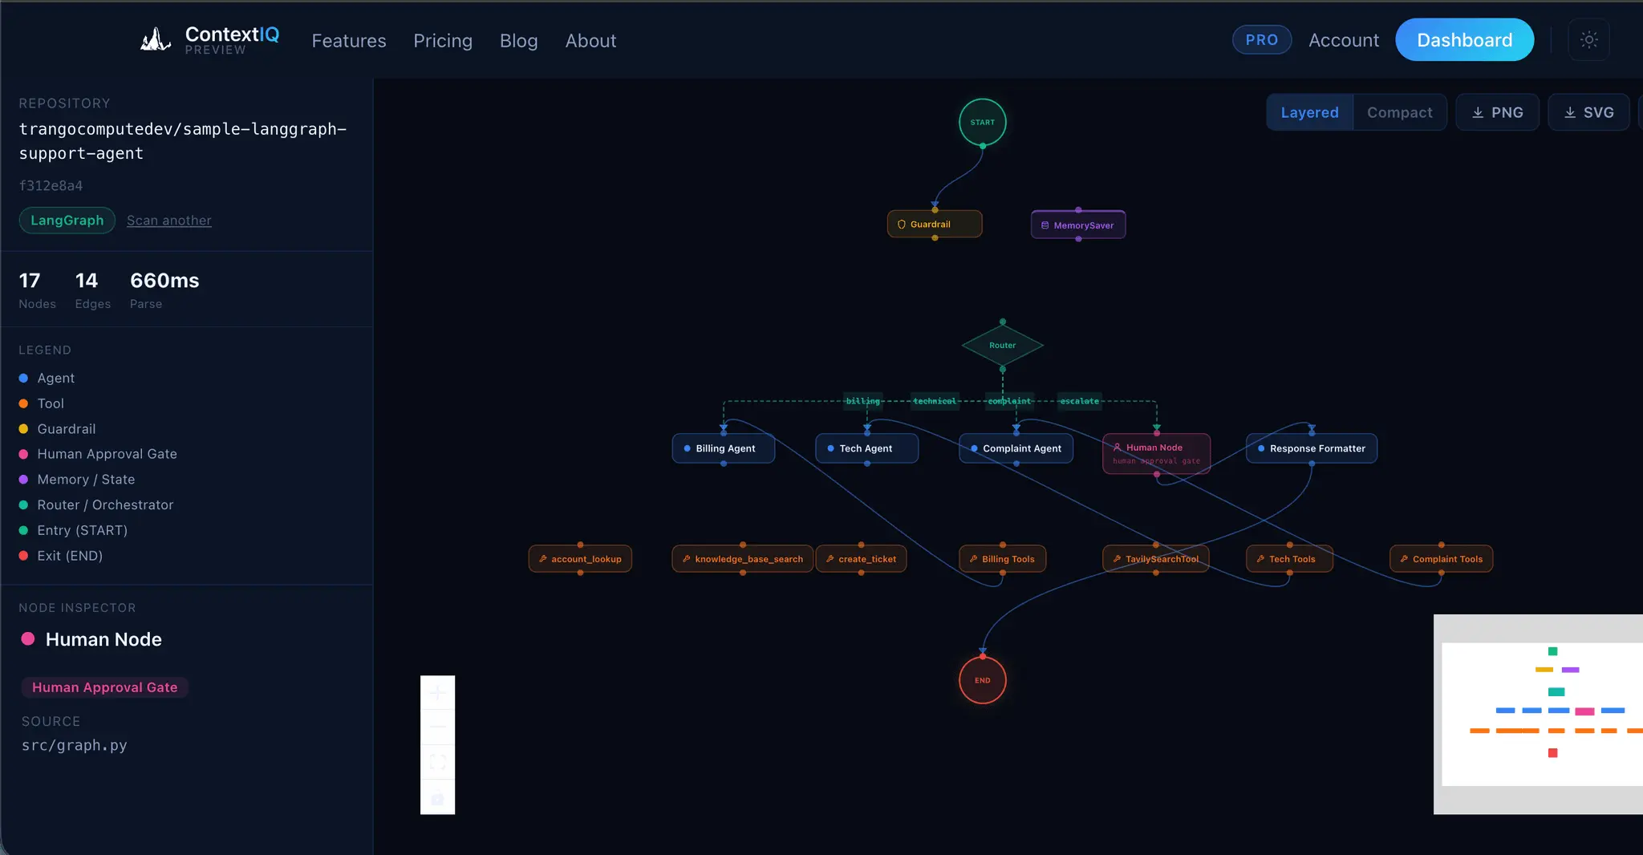This screenshot has width=1643, height=855.
Task: Select the create_ticket tool node
Action: pos(861,559)
